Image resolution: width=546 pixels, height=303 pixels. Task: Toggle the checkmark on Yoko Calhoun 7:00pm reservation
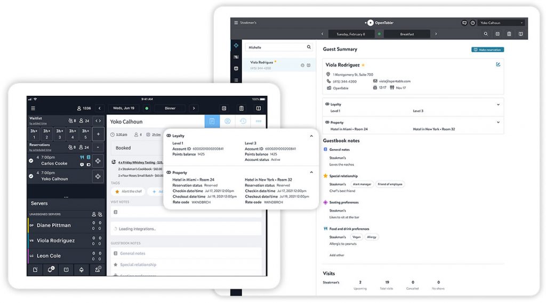[31, 176]
